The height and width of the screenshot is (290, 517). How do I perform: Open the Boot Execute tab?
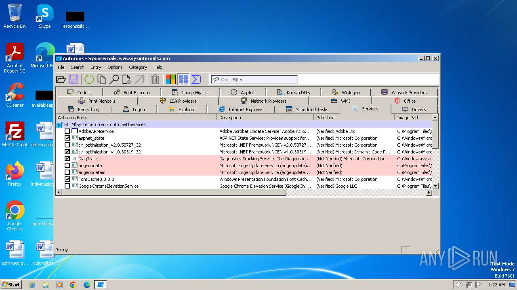(x=132, y=92)
